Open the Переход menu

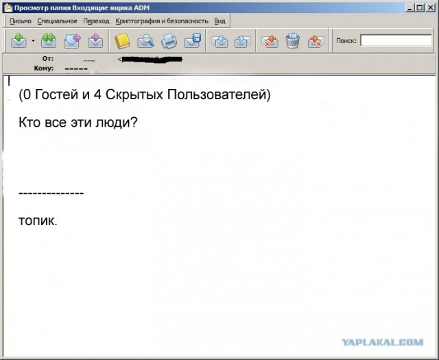(x=96, y=21)
